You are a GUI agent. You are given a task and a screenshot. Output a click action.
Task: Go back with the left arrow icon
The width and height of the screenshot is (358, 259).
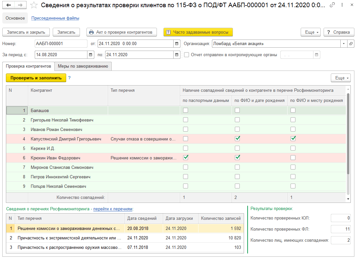coord(9,5)
